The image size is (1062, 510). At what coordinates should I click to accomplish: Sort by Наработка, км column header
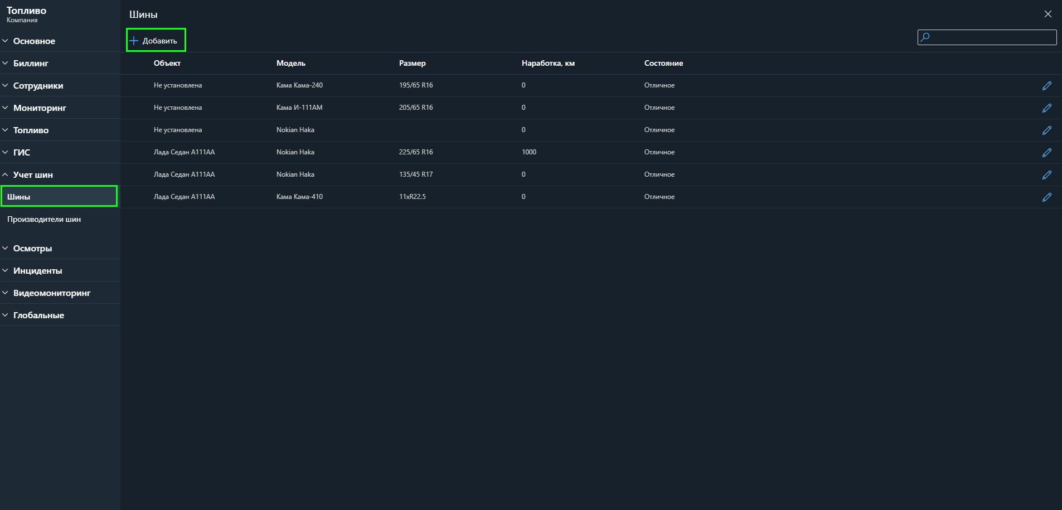coord(547,64)
